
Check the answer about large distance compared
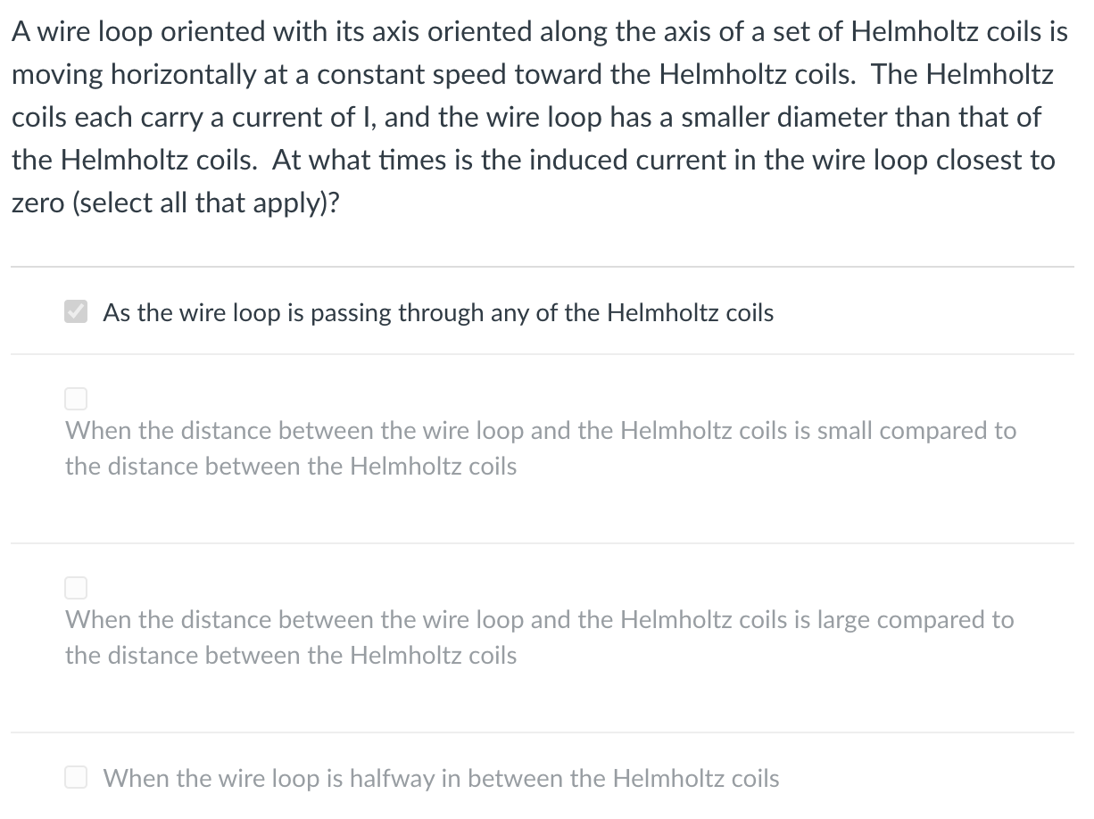(76, 588)
